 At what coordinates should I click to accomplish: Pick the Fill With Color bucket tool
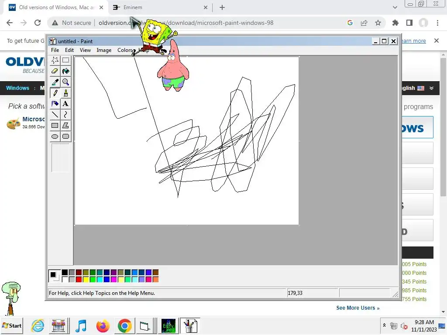click(x=65, y=71)
